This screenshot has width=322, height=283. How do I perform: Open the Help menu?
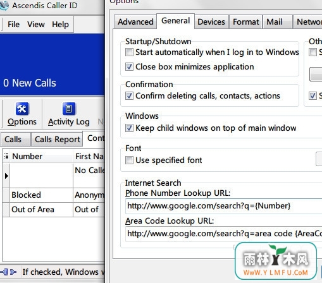[60, 24]
